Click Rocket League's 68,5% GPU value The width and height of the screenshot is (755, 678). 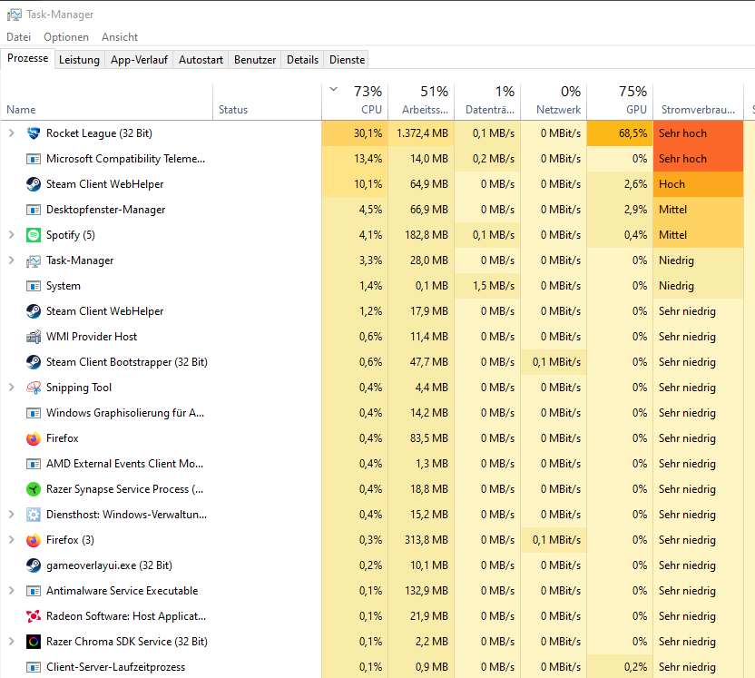click(x=620, y=133)
